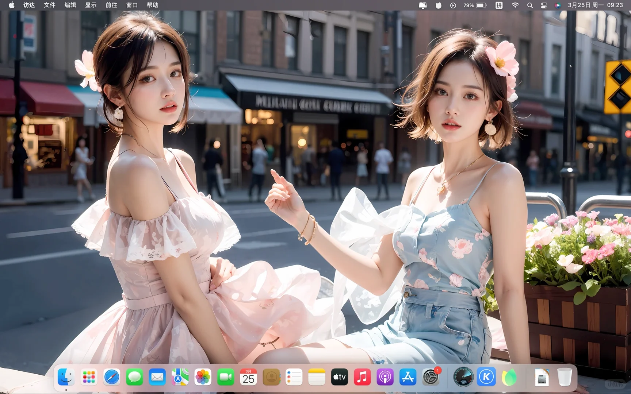Click the play circle menu bar icon

(x=453, y=5)
